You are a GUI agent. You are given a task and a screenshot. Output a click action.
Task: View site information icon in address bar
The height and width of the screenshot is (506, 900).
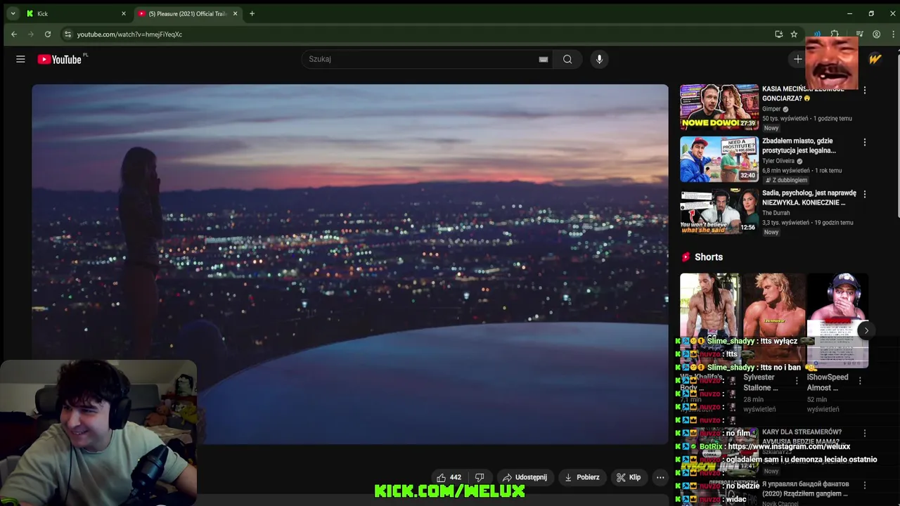pyautogui.click(x=67, y=34)
